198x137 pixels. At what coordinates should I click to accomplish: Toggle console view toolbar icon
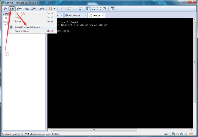click(x=112, y=9)
